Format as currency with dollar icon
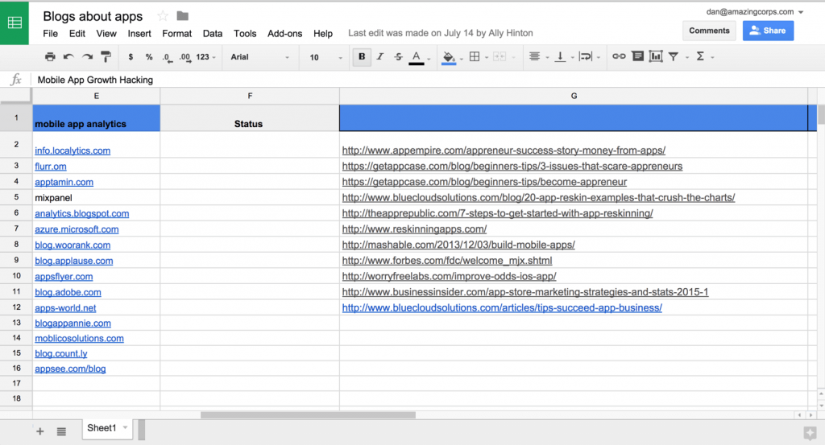Viewport: 825px width, 445px height. (x=131, y=57)
